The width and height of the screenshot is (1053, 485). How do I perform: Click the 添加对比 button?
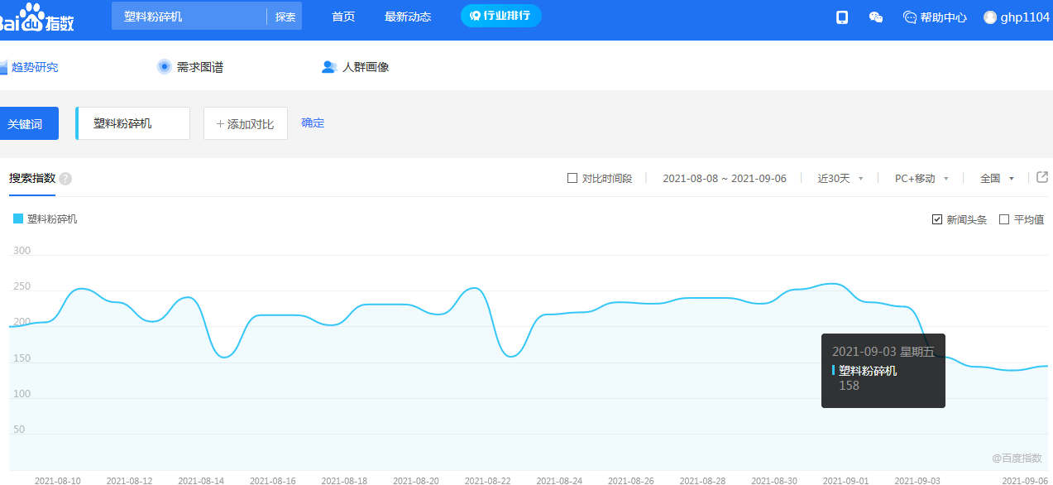(x=246, y=123)
